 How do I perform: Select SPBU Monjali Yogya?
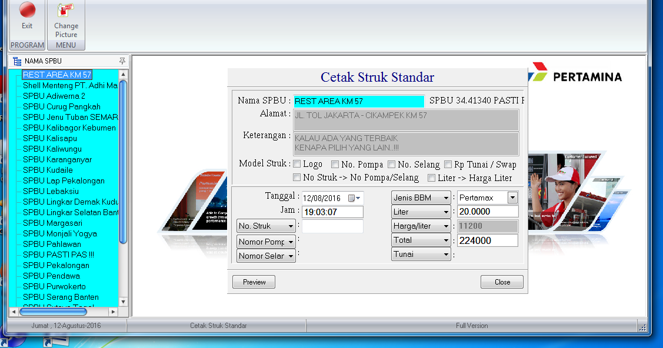point(60,233)
